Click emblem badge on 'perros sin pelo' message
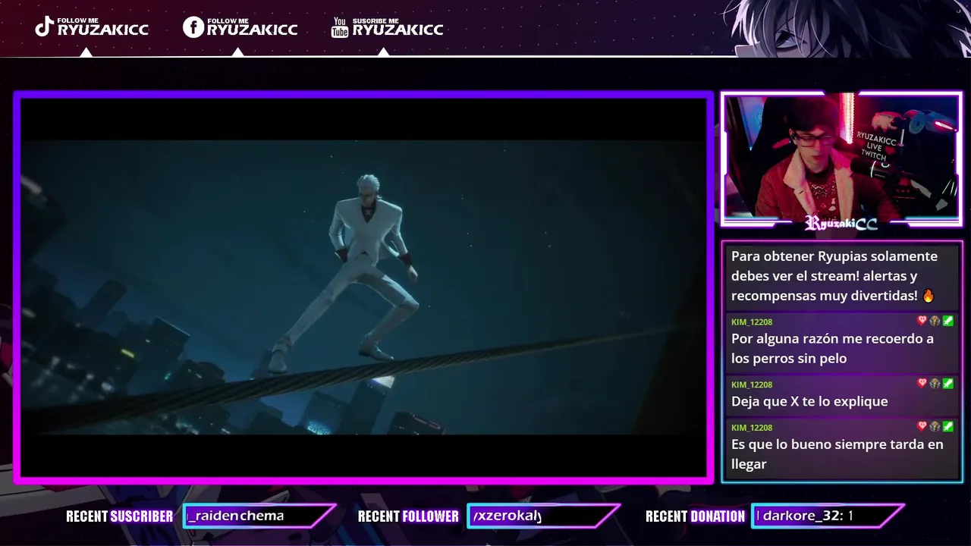971x546 pixels. pos(935,322)
